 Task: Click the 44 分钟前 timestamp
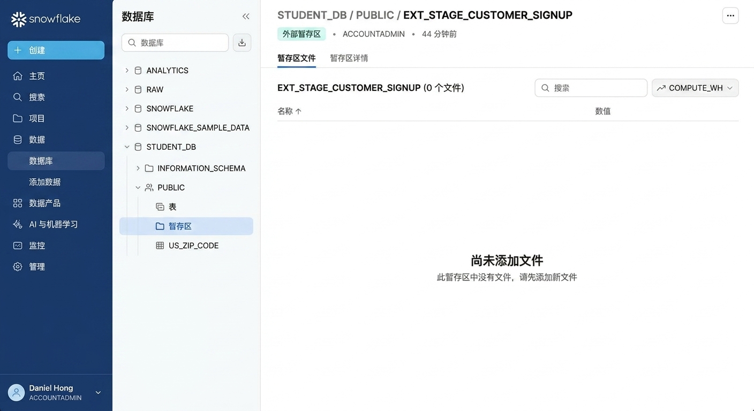point(439,34)
